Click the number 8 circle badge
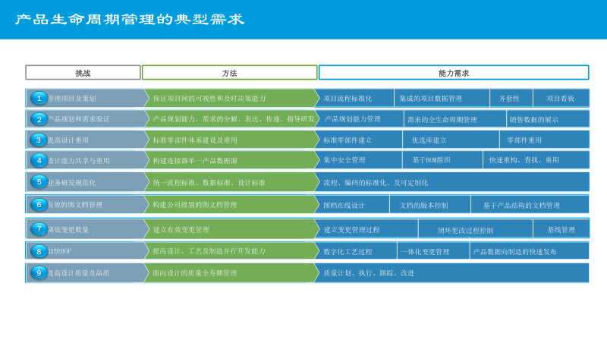Viewport: 607px width, 343px height. pyautogui.click(x=39, y=251)
